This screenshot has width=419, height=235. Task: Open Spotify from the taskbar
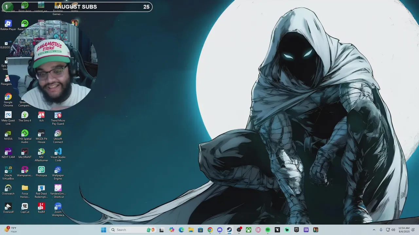tap(268, 230)
